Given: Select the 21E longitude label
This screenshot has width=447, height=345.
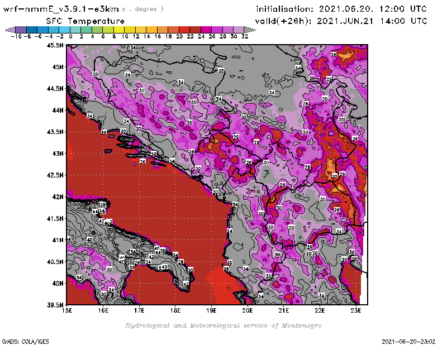Looking at the screenshot, I should coord(284,310).
